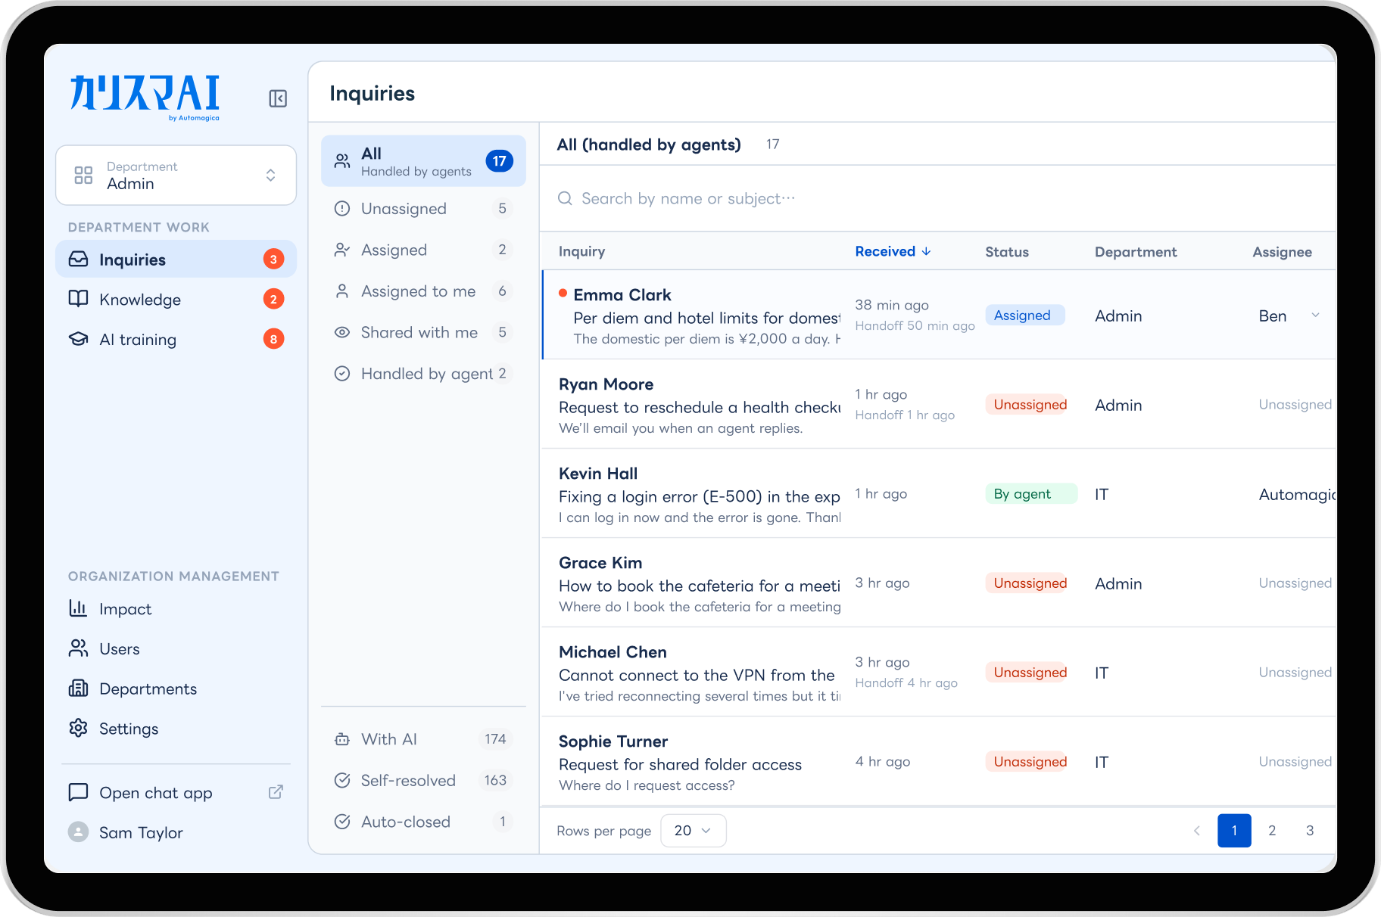The height and width of the screenshot is (917, 1381).
Task: Open the Sophie Turner inquiry
Action: (939, 761)
